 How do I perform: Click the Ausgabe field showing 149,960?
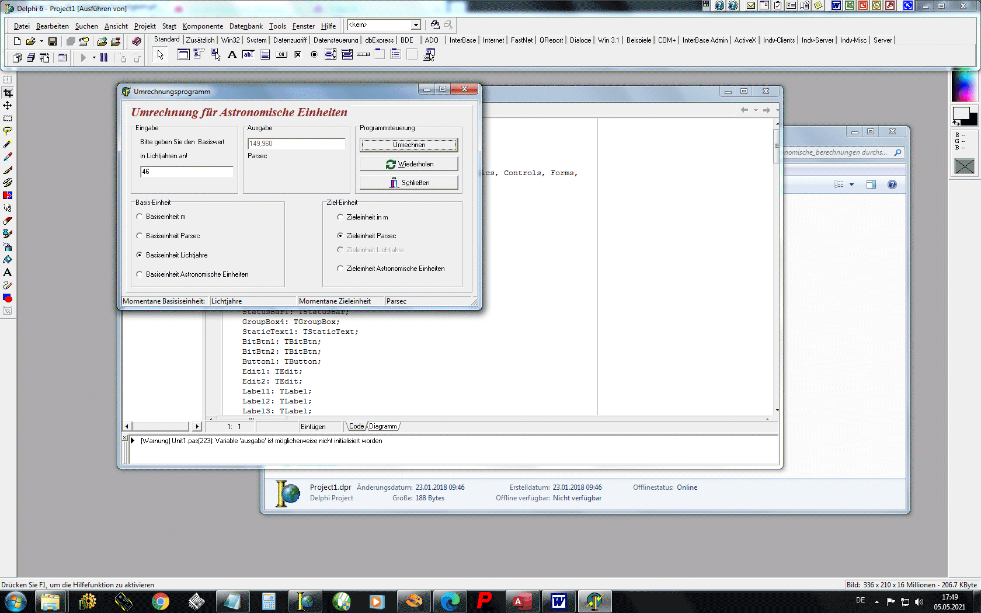tap(297, 144)
